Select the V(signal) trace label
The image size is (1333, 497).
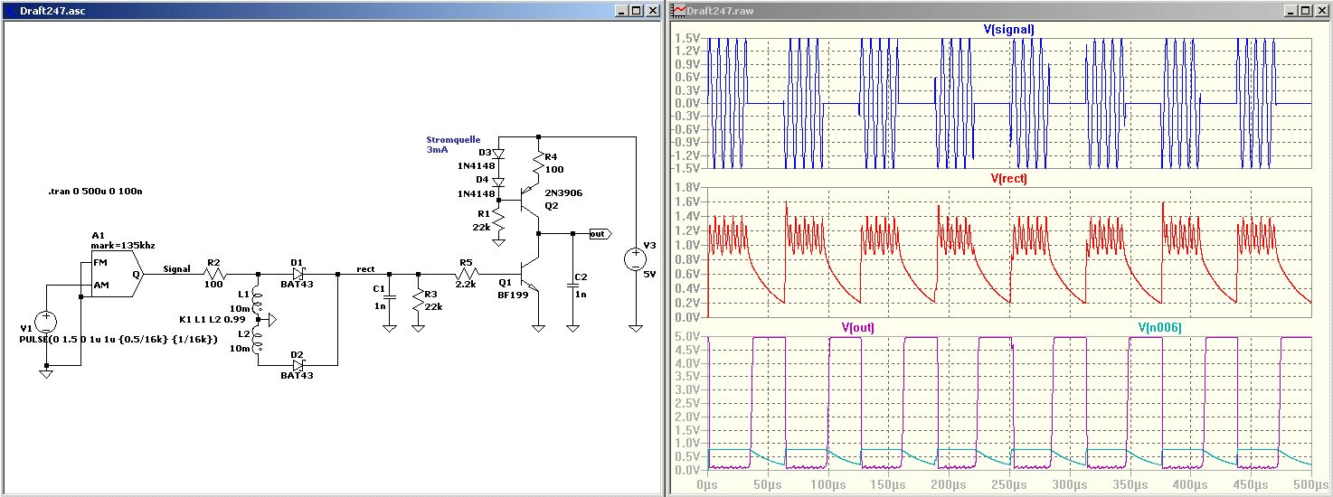[x=1008, y=30]
